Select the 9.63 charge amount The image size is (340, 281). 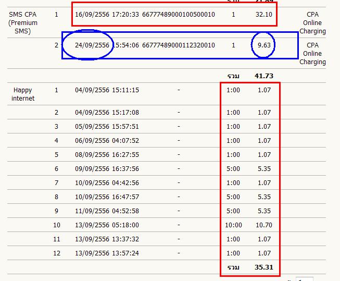tap(264, 45)
